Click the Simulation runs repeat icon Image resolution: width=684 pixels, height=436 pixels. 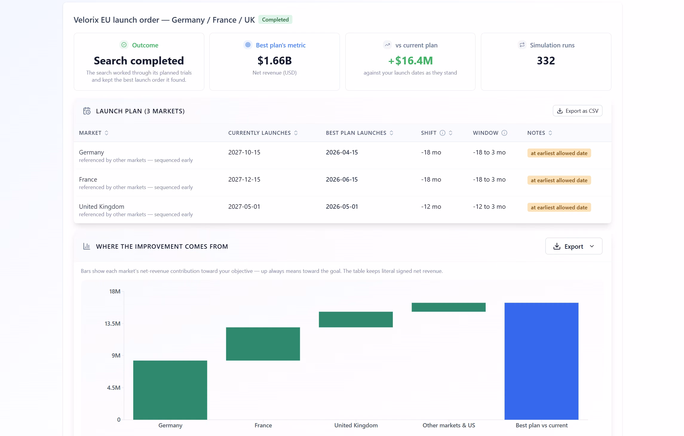[522, 45]
